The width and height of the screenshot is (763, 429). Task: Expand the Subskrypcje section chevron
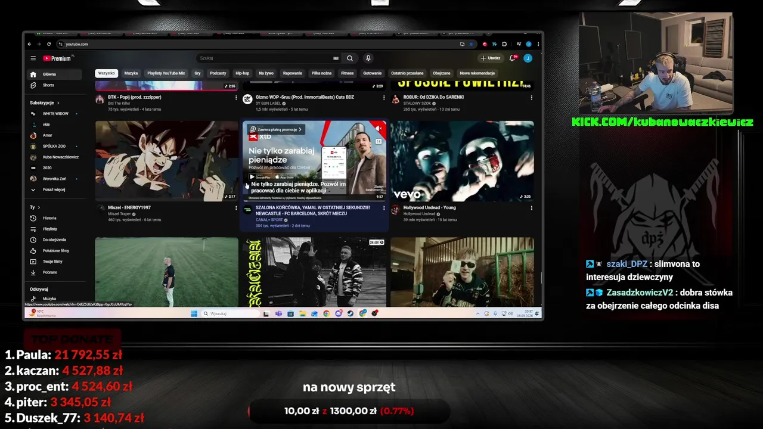point(58,103)
